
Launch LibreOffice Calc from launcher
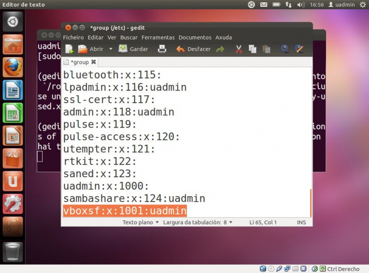pos(13,113)
